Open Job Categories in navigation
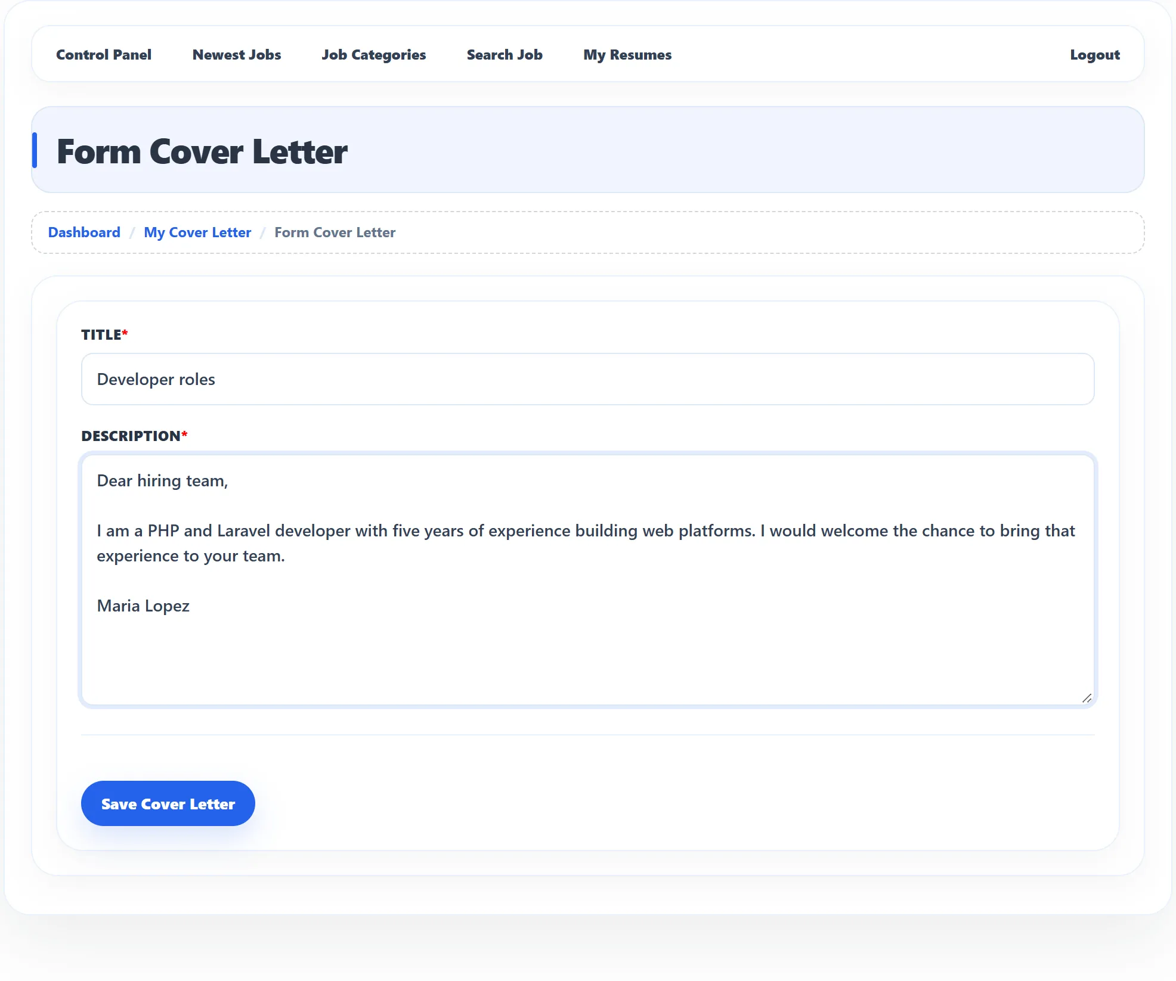This screenshot has width=1176, height=981. point(374,55)
